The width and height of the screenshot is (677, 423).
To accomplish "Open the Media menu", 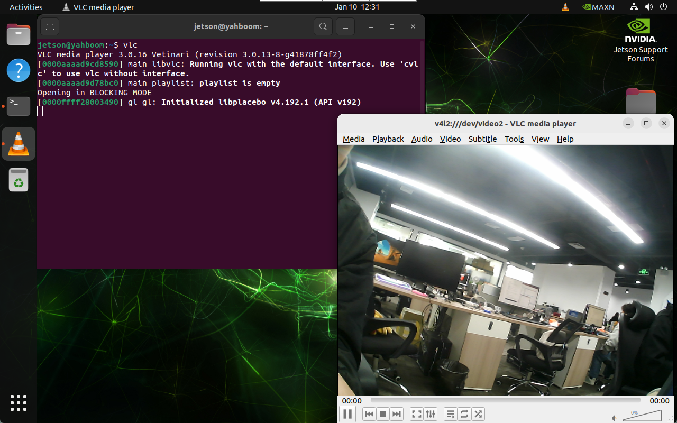I will coord(353,139).
